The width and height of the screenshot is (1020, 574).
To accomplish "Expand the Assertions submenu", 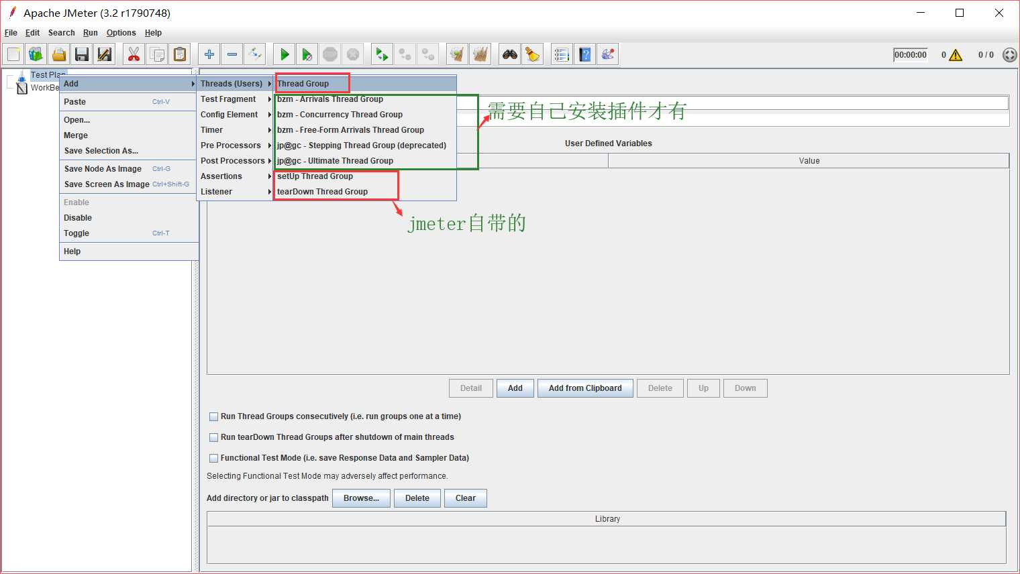I will click(x=236, y=176).
